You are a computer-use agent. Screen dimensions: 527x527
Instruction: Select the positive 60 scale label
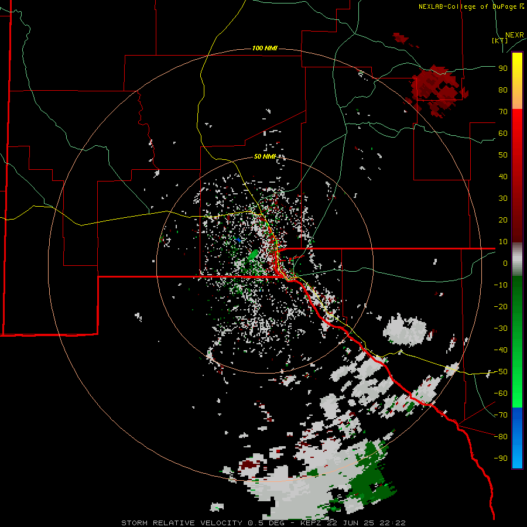point(503,134)
